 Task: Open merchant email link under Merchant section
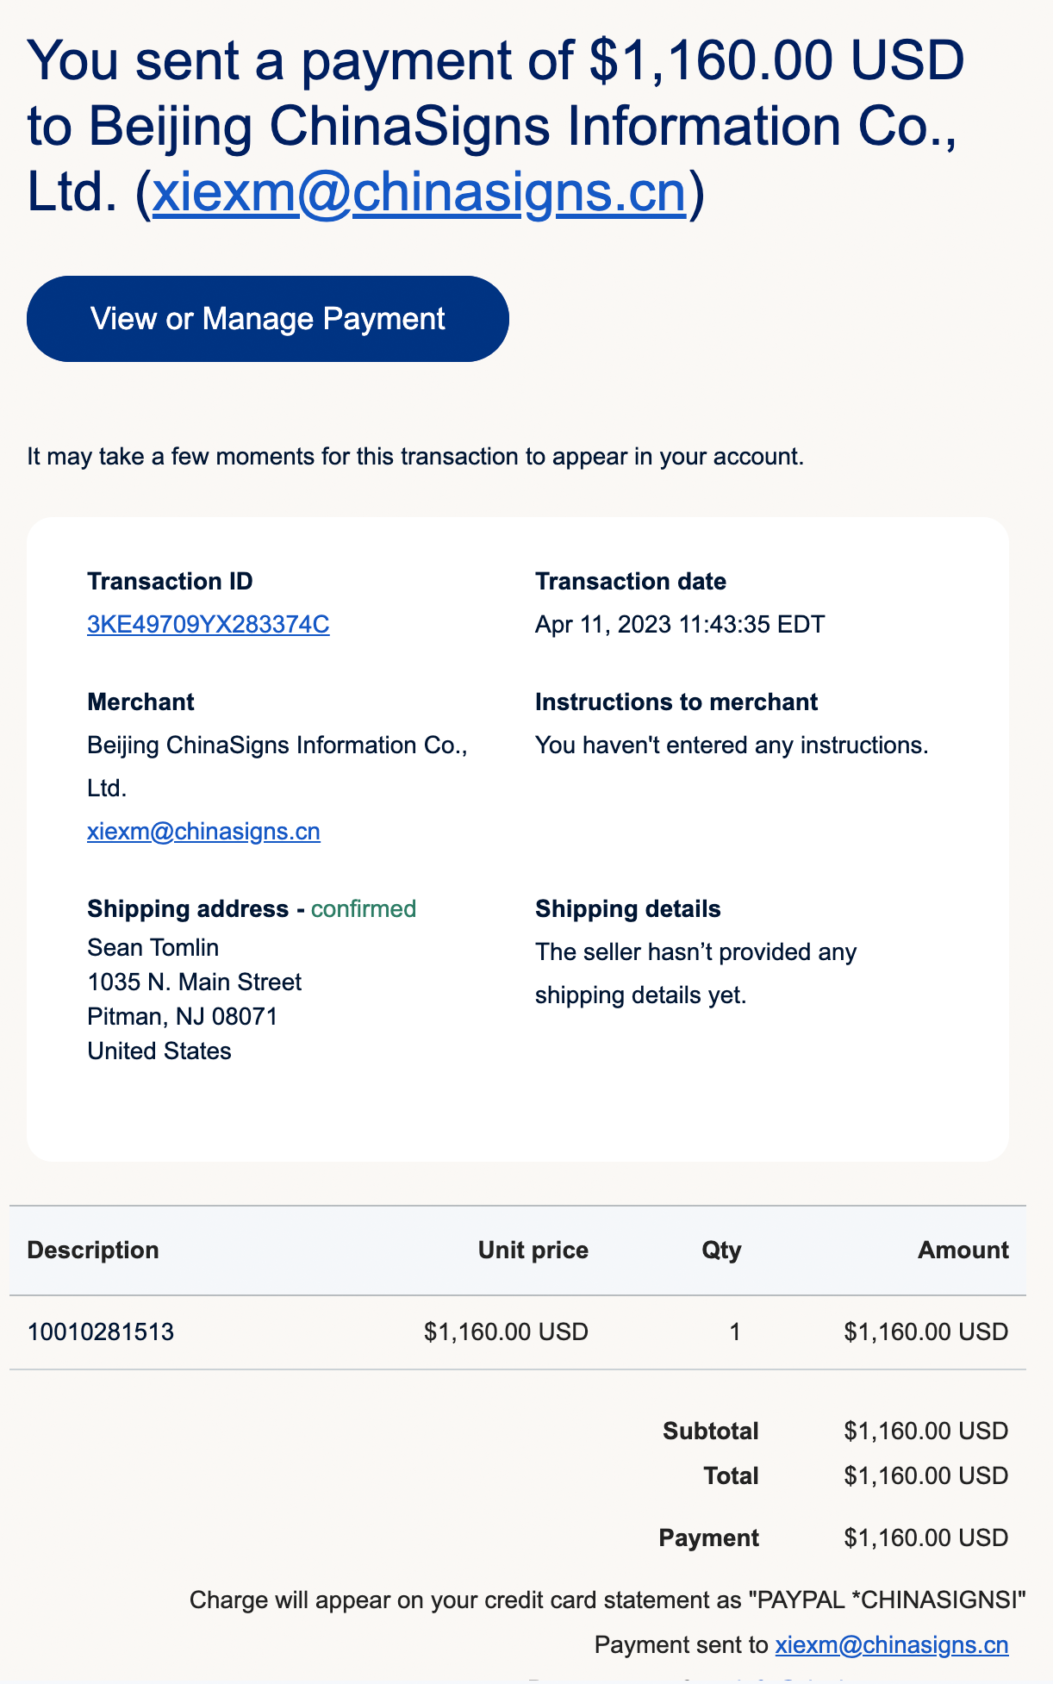coord(204,831)
